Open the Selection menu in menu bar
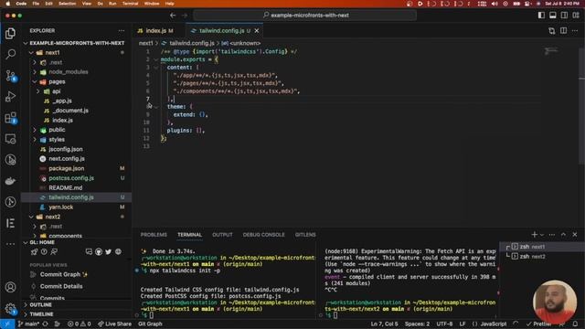The image size is (585, 329). tap(67, 4)
